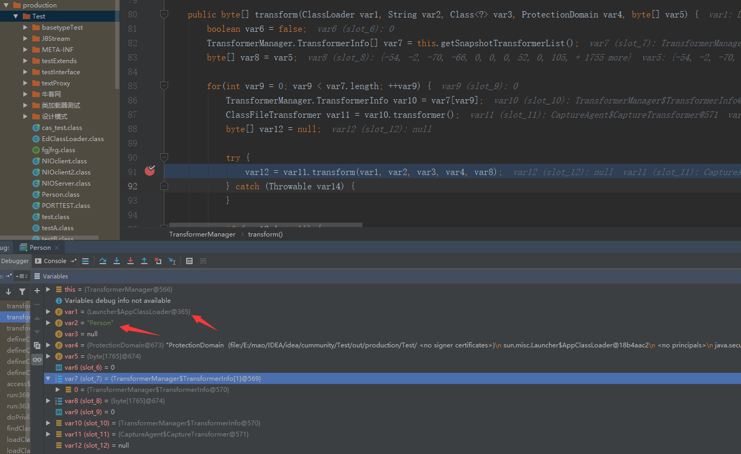Viewport: 741px width, 454px height.
Task: Move the watch up with the up-triangle icon
Action: click(37, 318)
